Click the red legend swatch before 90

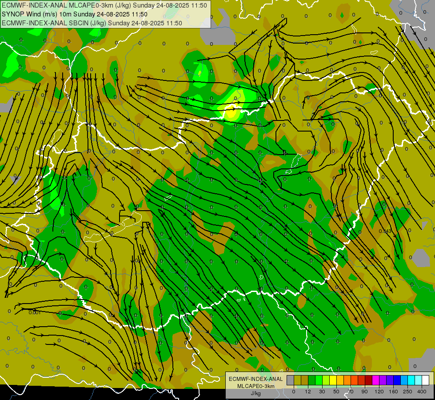362,380
